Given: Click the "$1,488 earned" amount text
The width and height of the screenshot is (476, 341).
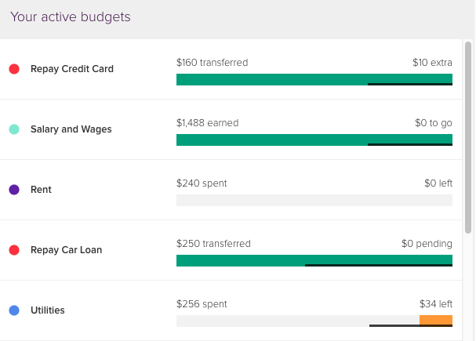Looking at the screenshot, I should coord(207,122).
